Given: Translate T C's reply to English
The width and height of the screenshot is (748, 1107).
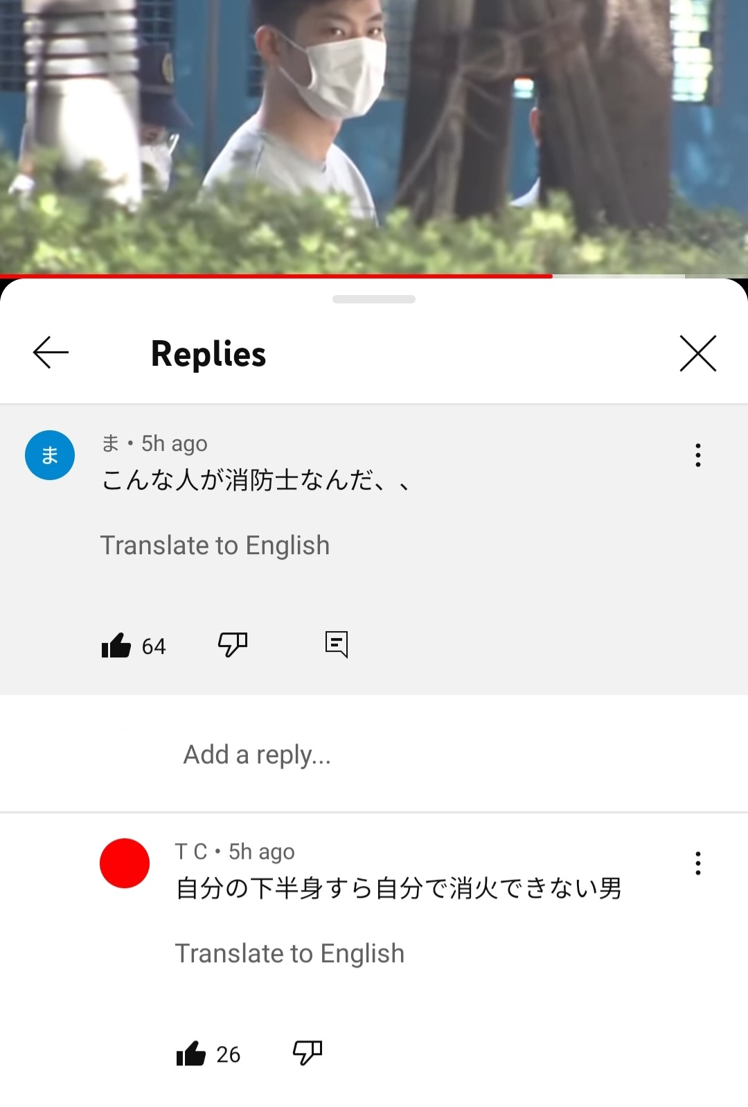Looking at the screenshot, I should click(x=290, y=953).
